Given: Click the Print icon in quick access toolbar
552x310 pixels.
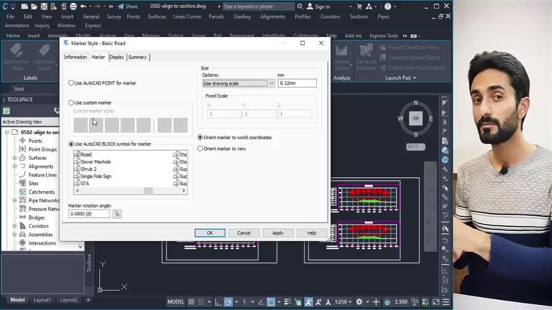Looking at the screenshot, I should pyautogui.click(x=73, y=6).
